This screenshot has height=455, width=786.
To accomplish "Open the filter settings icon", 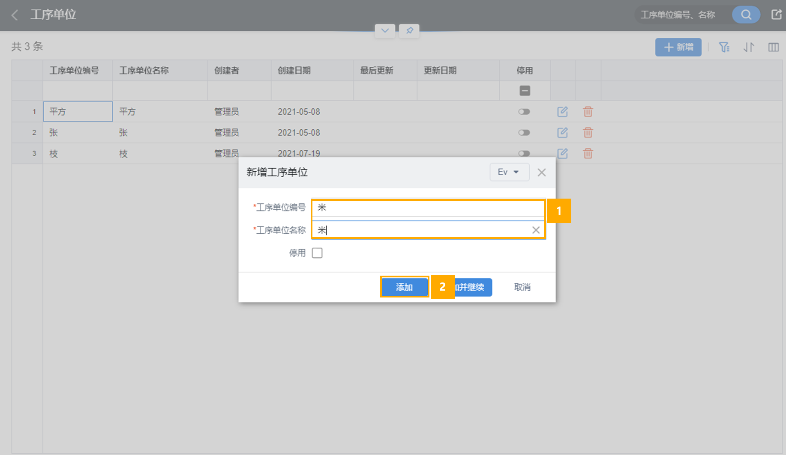I will pos(724,47).
